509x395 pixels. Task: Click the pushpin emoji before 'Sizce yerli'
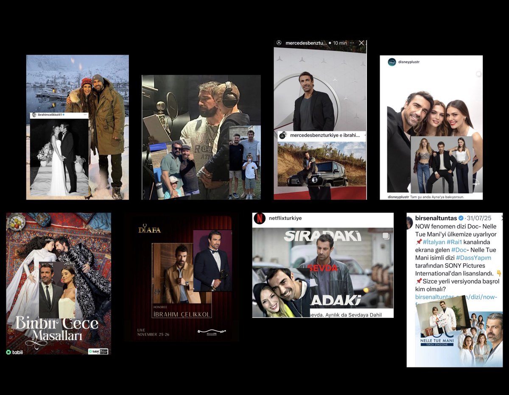(418, 281)
